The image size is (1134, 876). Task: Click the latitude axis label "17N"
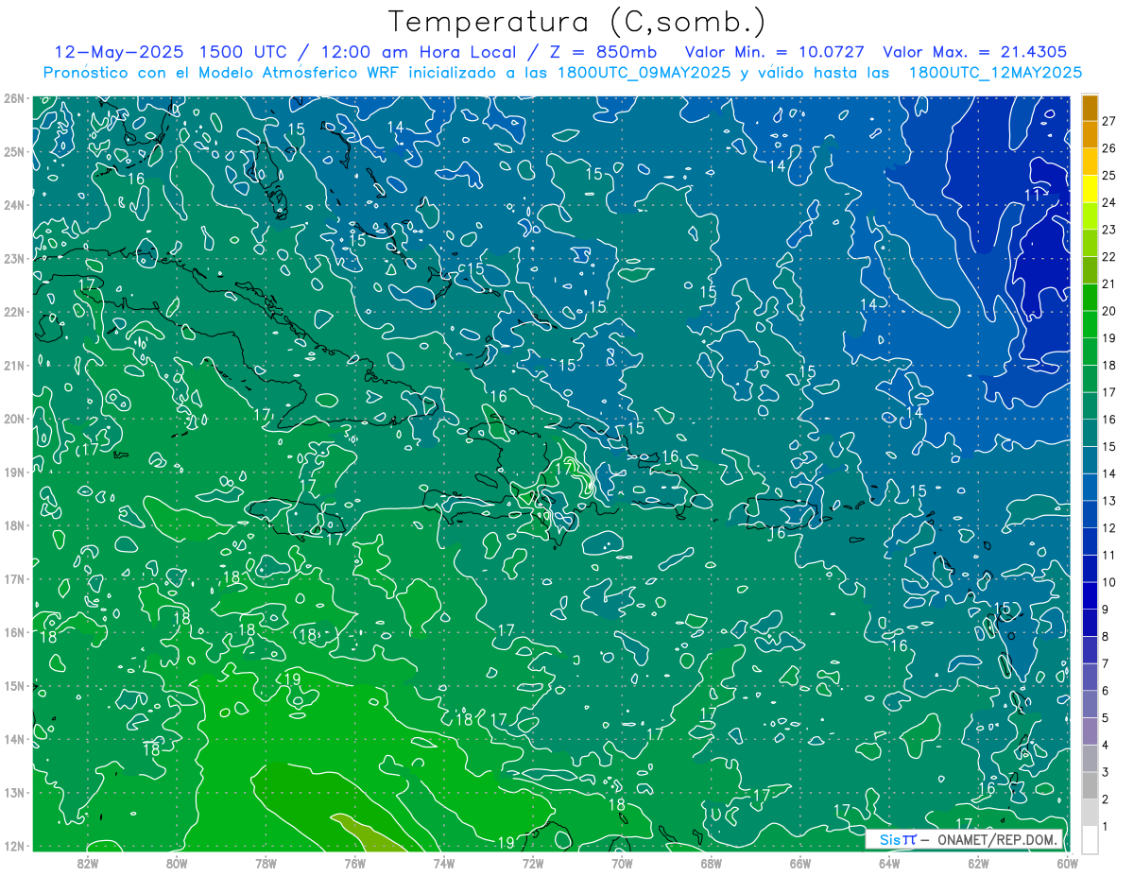14,579
